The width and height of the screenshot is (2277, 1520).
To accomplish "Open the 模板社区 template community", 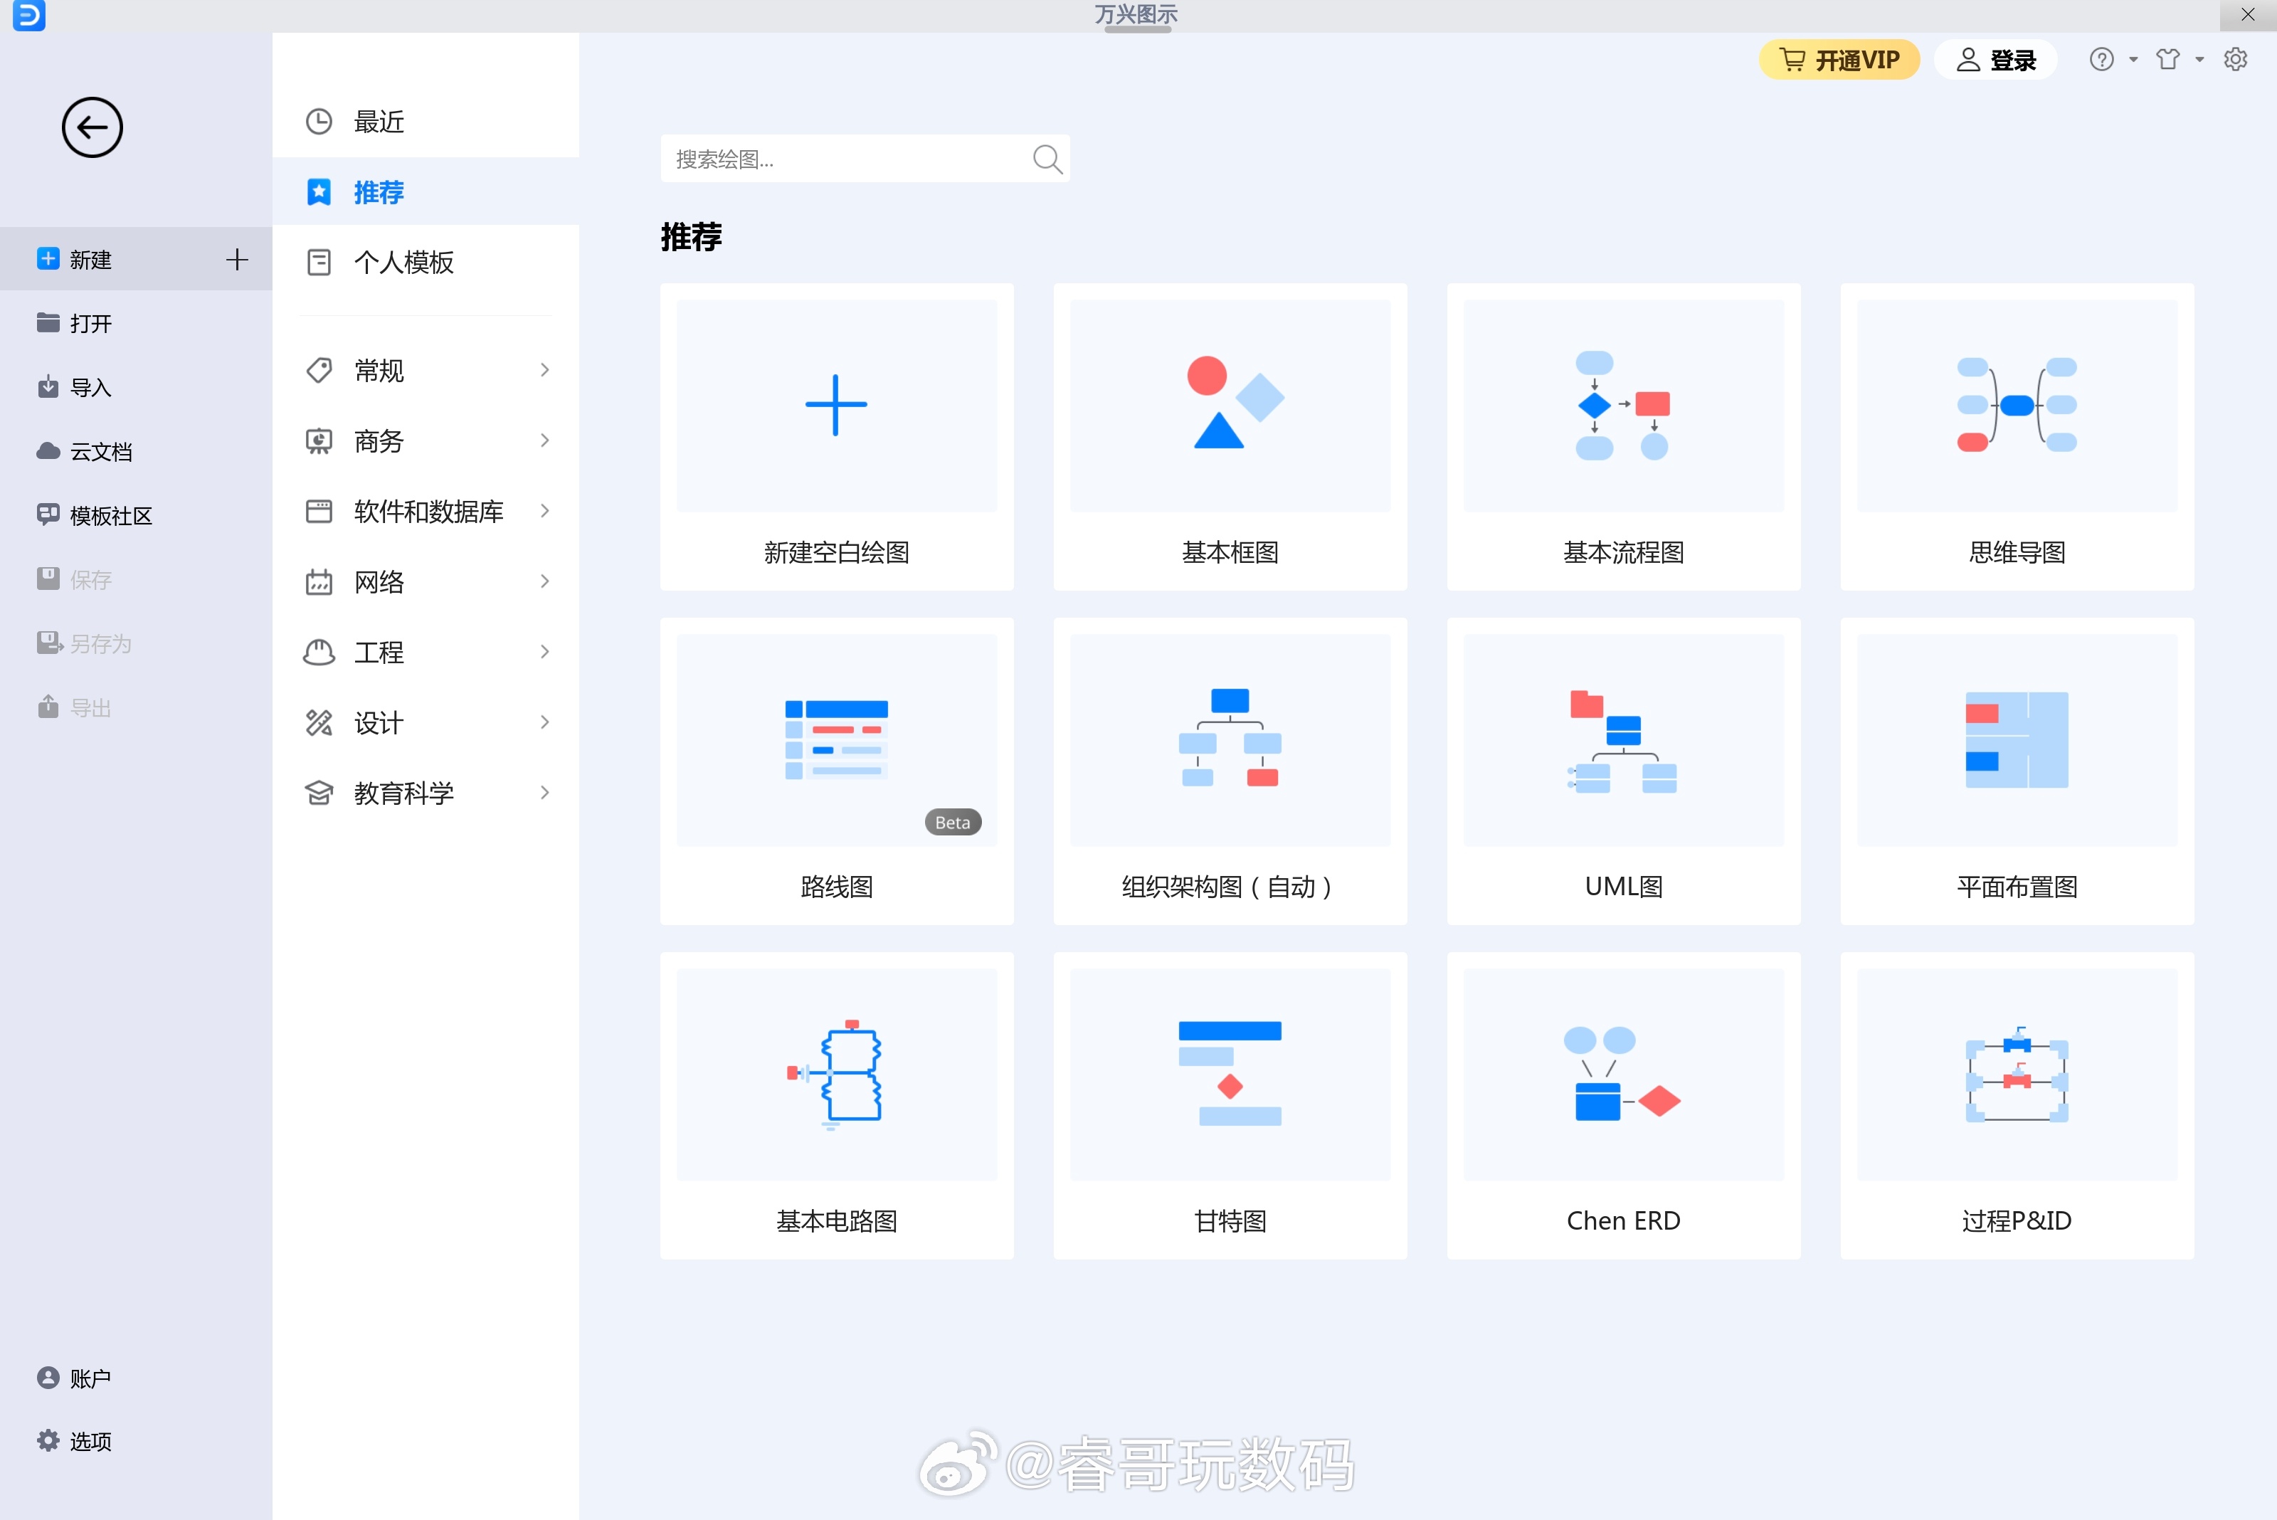I will point(110,516).
